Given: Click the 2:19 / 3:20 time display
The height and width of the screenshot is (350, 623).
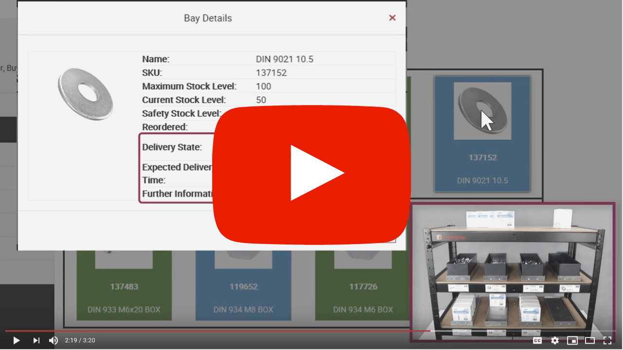Looking at the screenshot, I should point(80,340).
